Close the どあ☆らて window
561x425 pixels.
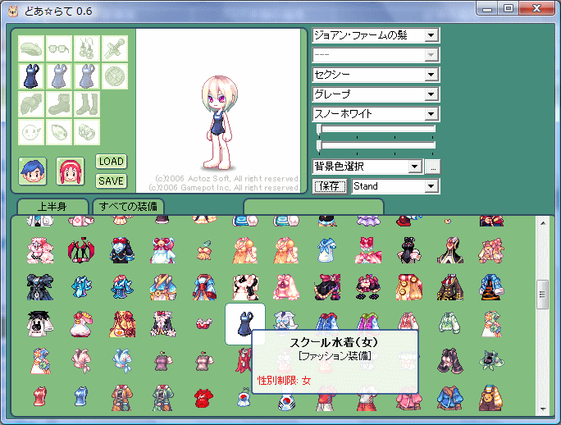[536, 8]
